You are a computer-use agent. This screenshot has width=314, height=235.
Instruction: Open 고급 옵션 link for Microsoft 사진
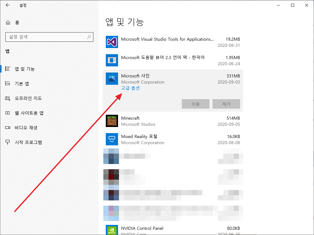click(x=130, y=88)
